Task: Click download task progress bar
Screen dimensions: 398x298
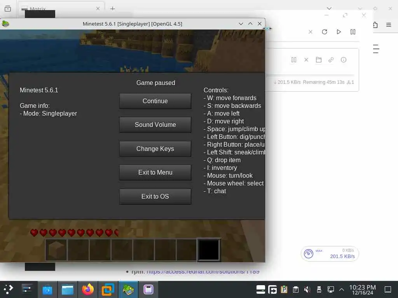Action: (x=310, y=75)
